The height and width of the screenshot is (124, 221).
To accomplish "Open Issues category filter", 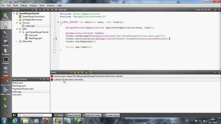I will pos(90,72).
